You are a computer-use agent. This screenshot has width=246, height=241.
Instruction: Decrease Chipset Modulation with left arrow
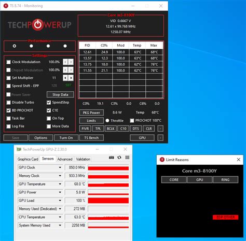(x=65, y=70)
